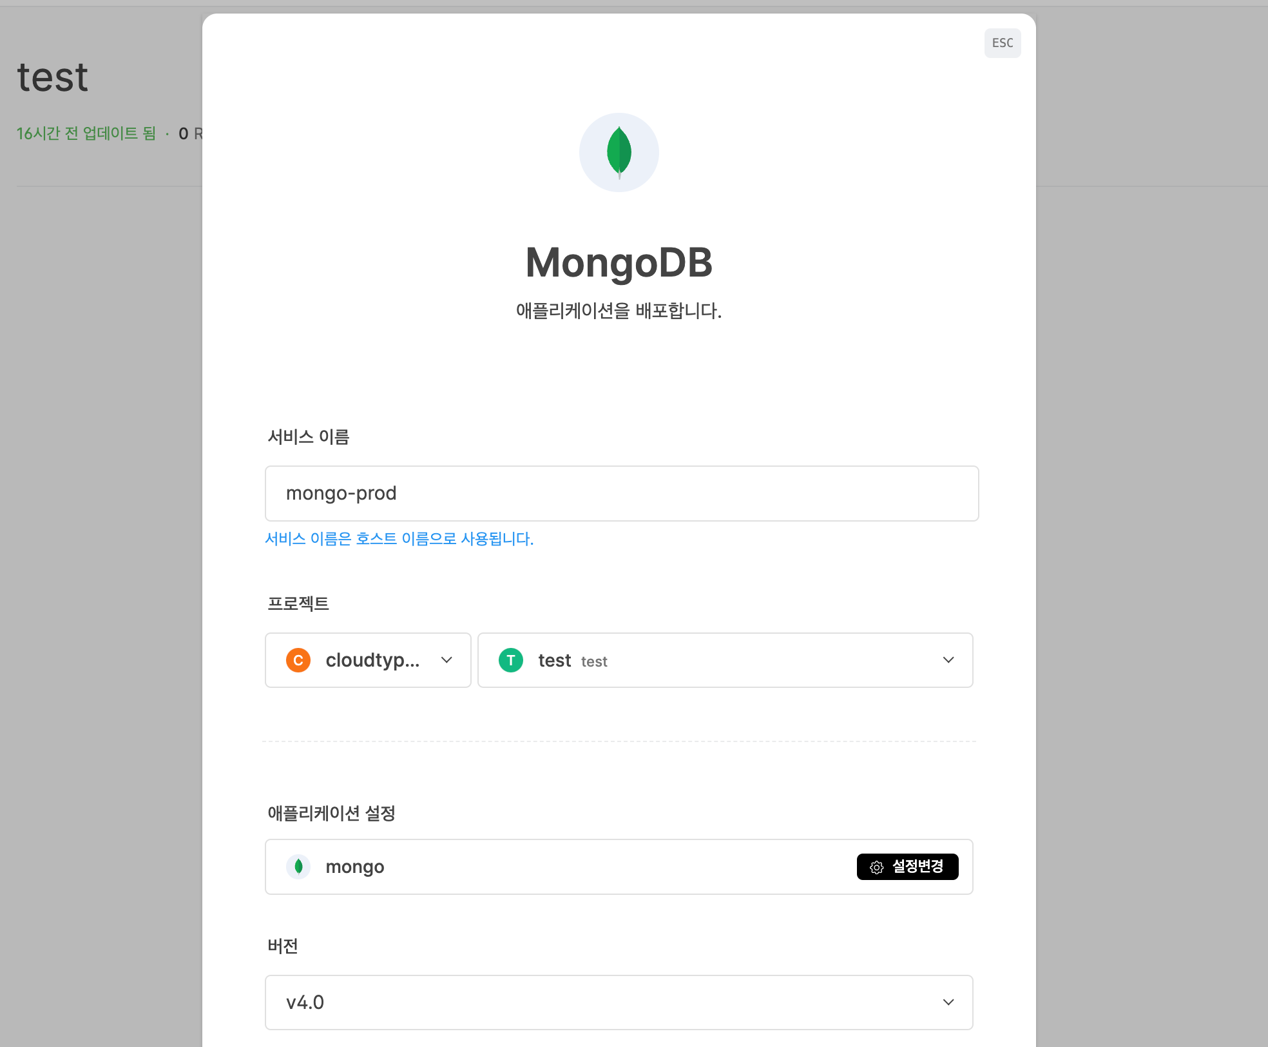Click the test project title in background
Image resolution: width=1268 pixels, height=1047 pixels.
[x=52, y=77]
